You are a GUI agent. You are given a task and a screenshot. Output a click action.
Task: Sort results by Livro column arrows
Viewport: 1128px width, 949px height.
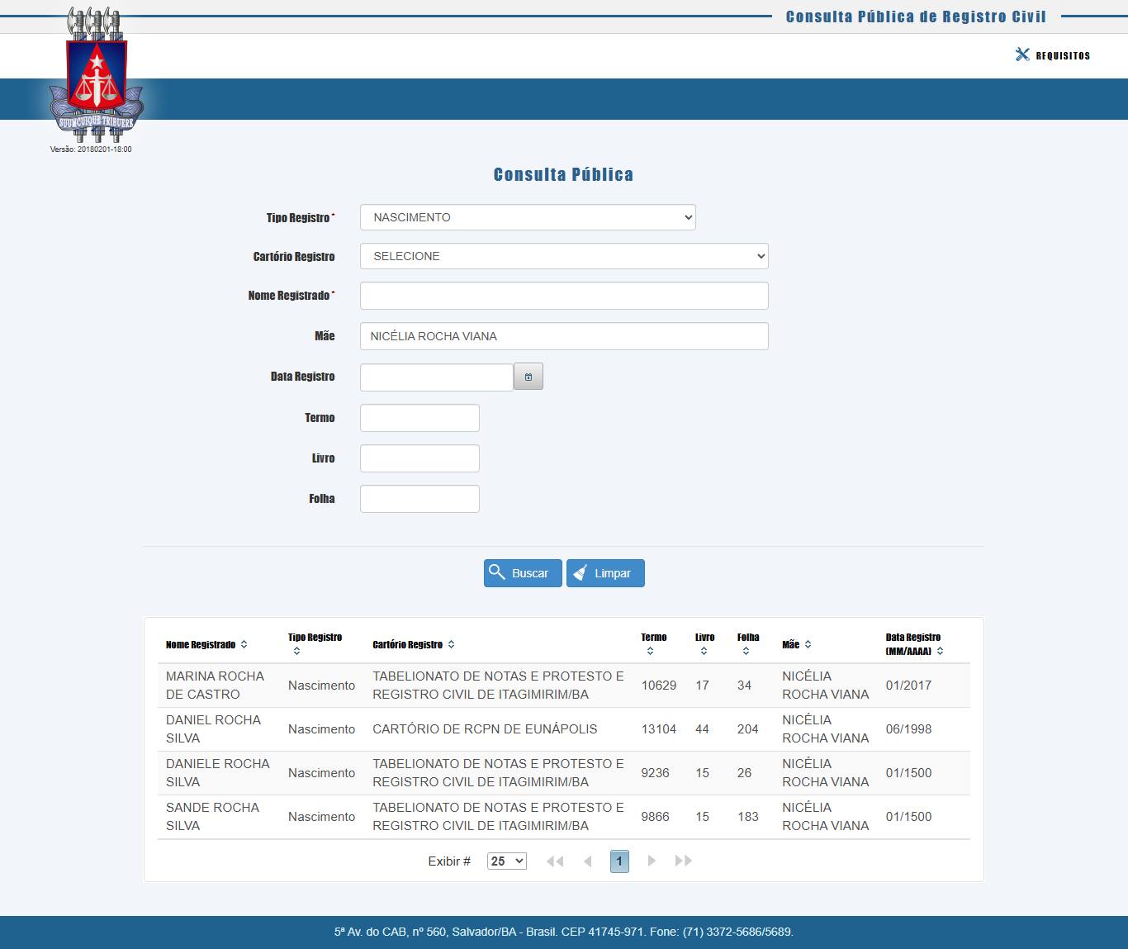(x=704, y=651)
